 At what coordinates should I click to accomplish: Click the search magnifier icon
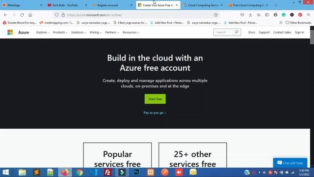pos(236,32)
